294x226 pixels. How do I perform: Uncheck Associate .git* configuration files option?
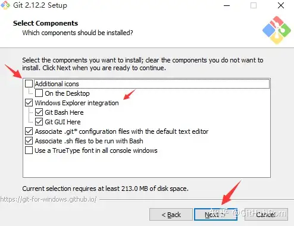click(x=29, y=131)
